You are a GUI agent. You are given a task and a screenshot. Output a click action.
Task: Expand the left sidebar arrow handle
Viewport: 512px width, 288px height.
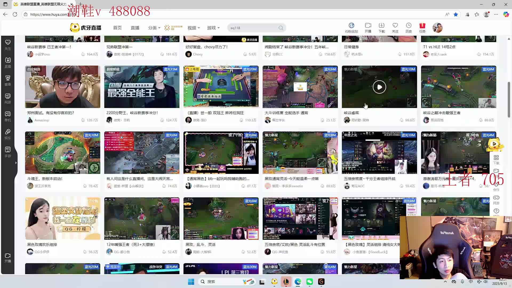pos(16,163)
